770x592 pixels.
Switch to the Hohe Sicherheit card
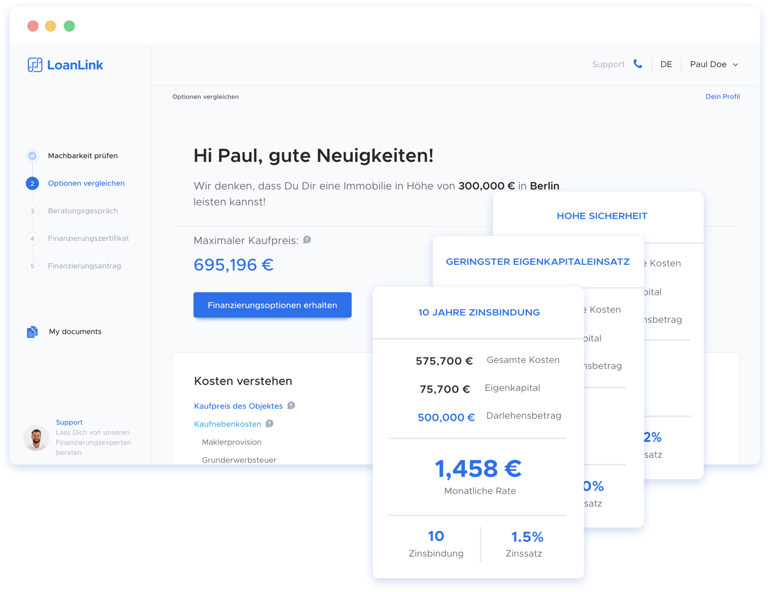(602, 216)
